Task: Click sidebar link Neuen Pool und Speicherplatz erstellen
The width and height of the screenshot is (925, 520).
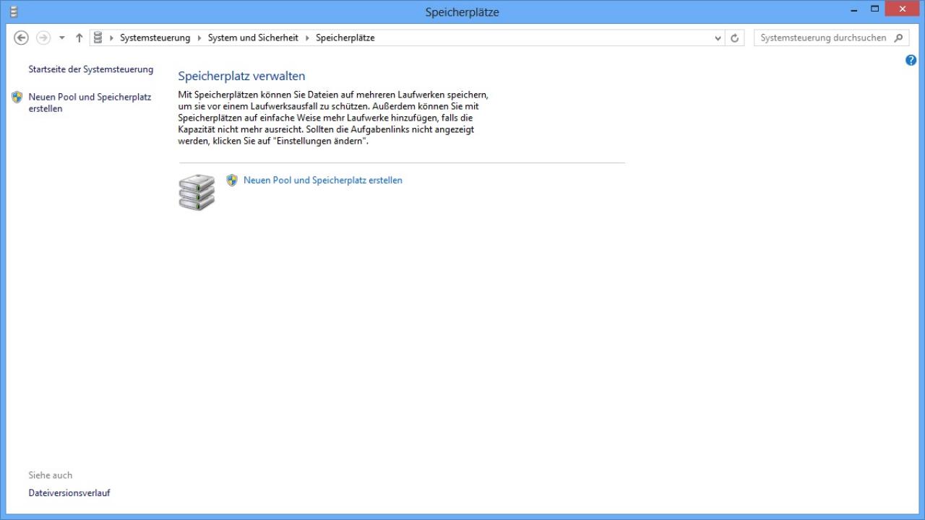Action: coord(90,103)
